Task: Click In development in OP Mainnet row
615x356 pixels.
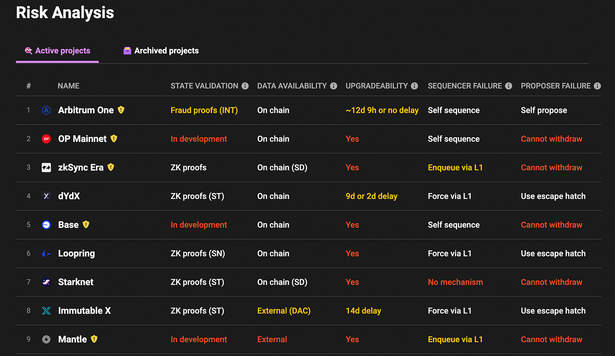Action: click(199, 139)
